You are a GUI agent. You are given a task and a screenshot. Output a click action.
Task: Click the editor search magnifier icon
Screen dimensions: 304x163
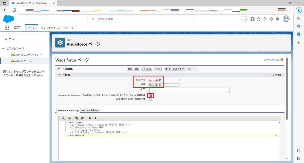click(x=63, y=118)
